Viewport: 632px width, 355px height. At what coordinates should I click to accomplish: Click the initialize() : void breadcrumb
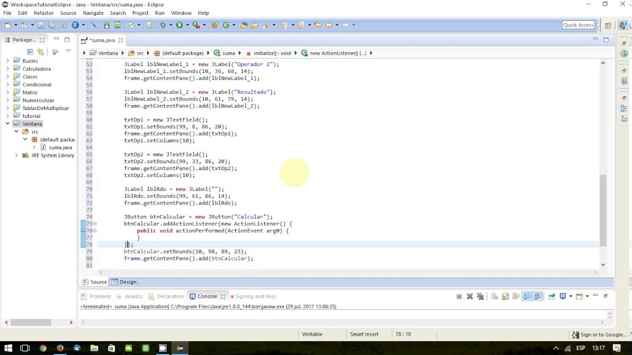[272, 53]
